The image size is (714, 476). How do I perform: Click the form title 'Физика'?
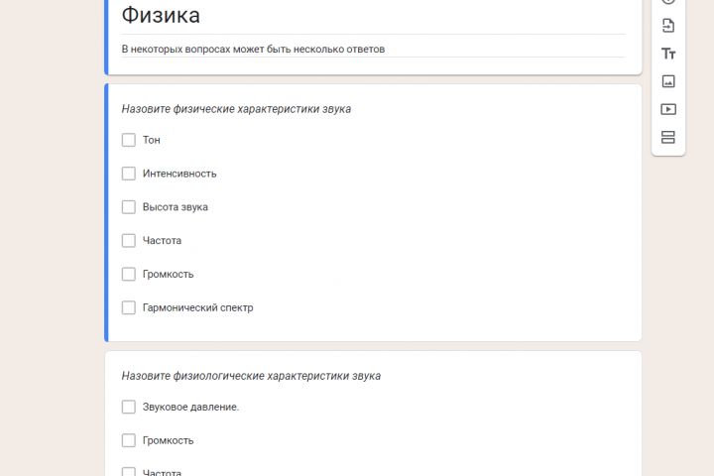pyautogui.click(x=161, y=15)
